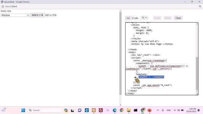This screenshot has width=203, height=114.
Task: Clear the code editor with Clear
Action: tap(178, 18)
